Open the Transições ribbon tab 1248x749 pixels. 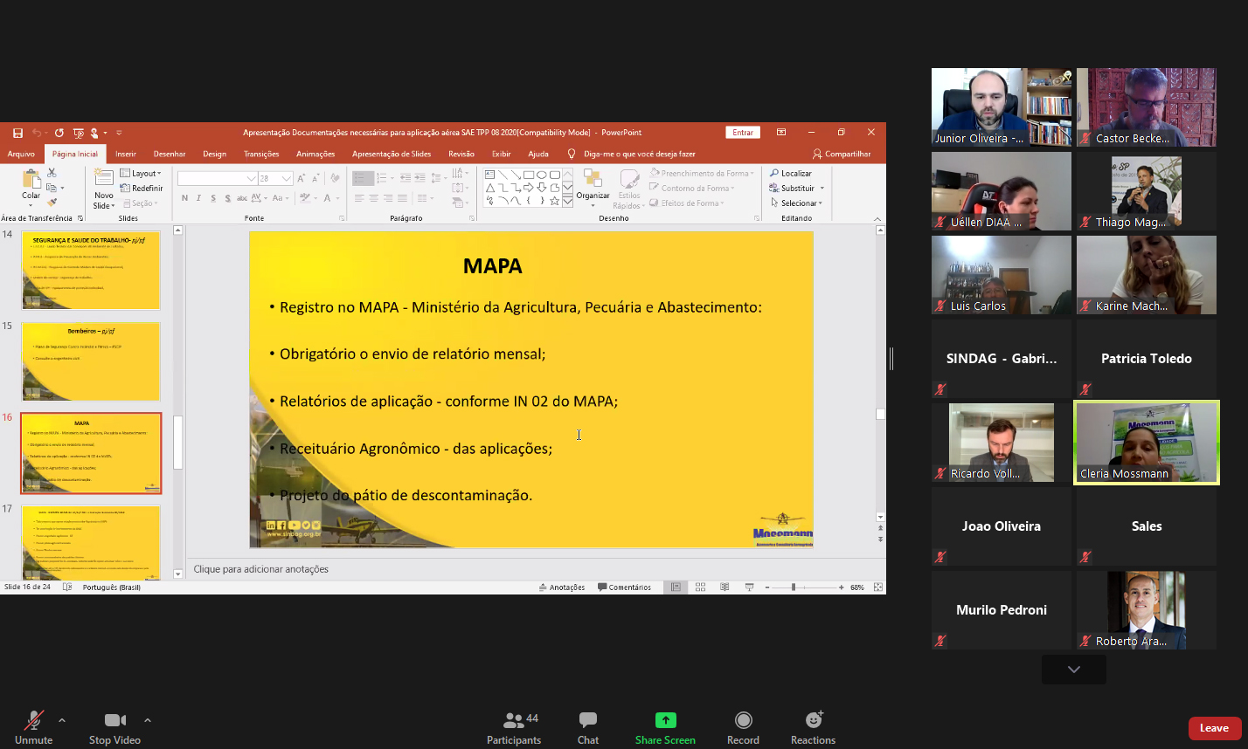261,154
